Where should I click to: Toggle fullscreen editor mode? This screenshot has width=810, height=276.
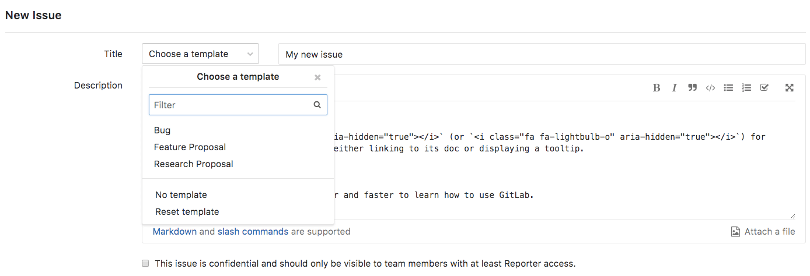(789, 88)
